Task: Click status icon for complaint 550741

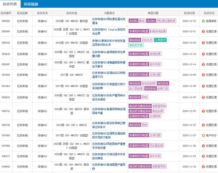Action: [203, 111]
